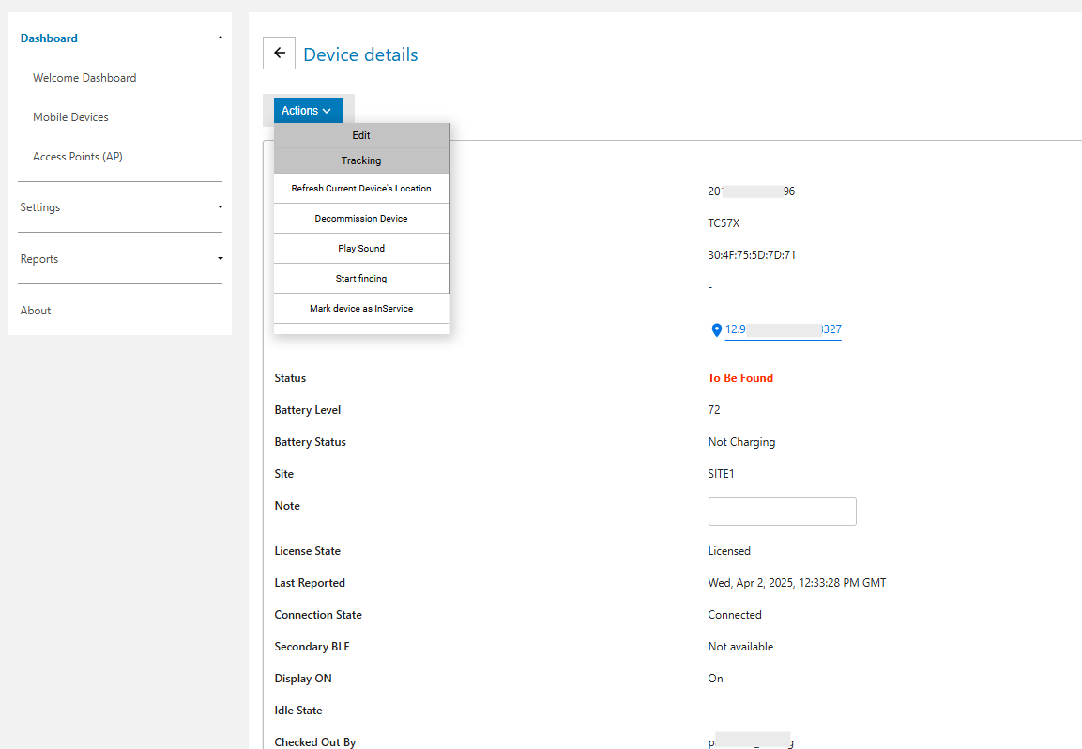Viewport: 1082px width, 749px height.
Task: Navigate to Access Points (AP)
Action: point(78,157)
